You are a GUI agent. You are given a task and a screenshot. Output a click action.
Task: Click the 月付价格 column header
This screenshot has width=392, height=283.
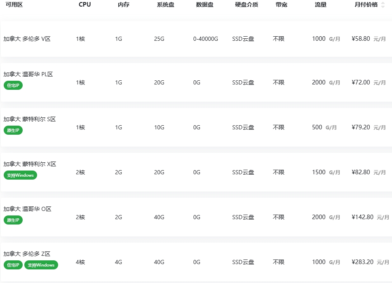click(x=366, y=5)
